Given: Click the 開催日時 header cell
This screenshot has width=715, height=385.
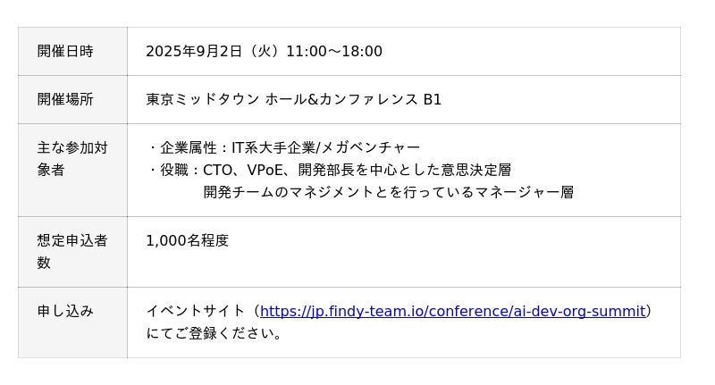Looking at the screenshot, I should 72,51.
